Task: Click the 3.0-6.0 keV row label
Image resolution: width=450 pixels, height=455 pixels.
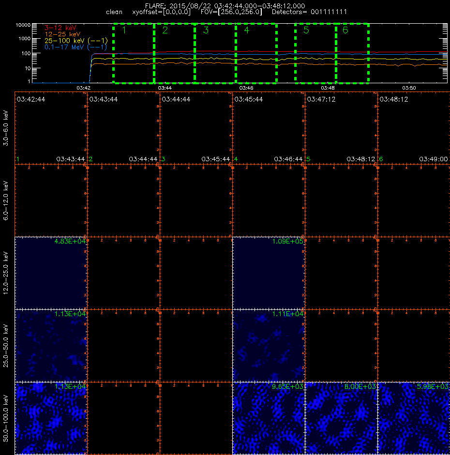Action: pos(6,128)
